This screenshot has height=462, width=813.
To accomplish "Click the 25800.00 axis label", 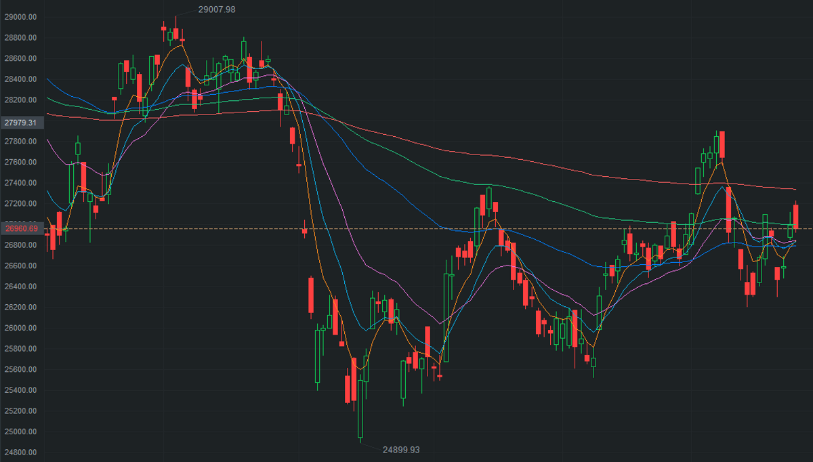I will [20, 349].
